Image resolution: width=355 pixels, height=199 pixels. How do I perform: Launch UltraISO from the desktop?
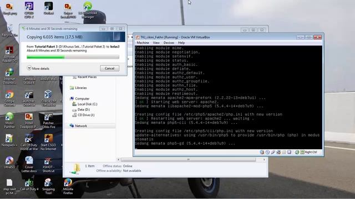click(x=9, y=162)
